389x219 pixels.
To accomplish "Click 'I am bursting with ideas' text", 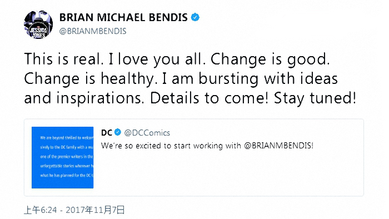I will (x=250, y=79).
